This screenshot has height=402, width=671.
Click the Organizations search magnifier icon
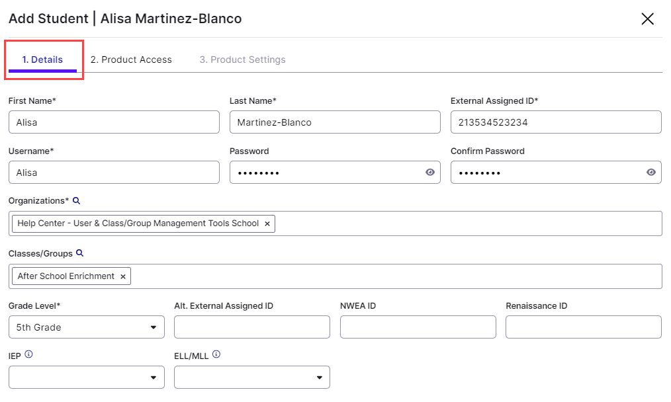tap(76, 200)
